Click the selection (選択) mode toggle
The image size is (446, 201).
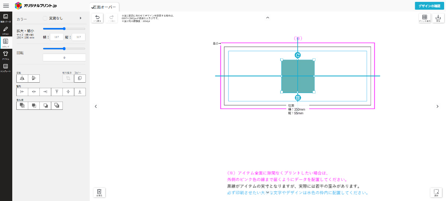436,192
